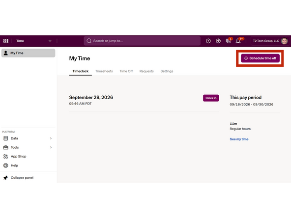Click the Schedule time off button
The width and height of the screenshot is (291, 218).
(260, 58)
